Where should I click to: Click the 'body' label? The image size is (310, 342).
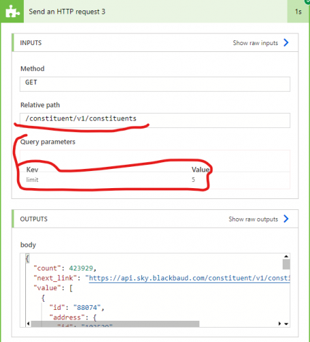[x=28, y=245]
